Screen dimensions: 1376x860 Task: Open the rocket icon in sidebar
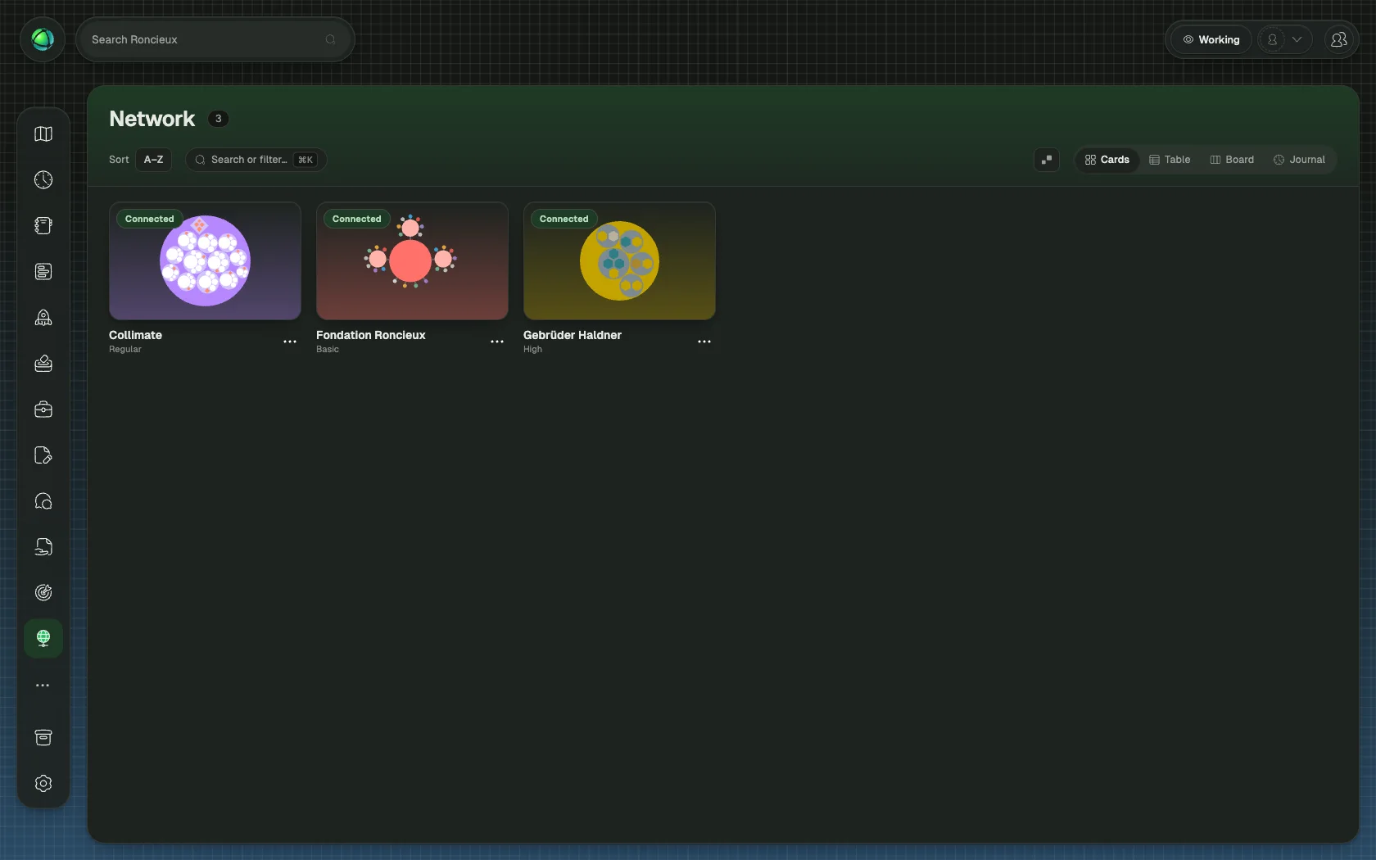[43, 318]
